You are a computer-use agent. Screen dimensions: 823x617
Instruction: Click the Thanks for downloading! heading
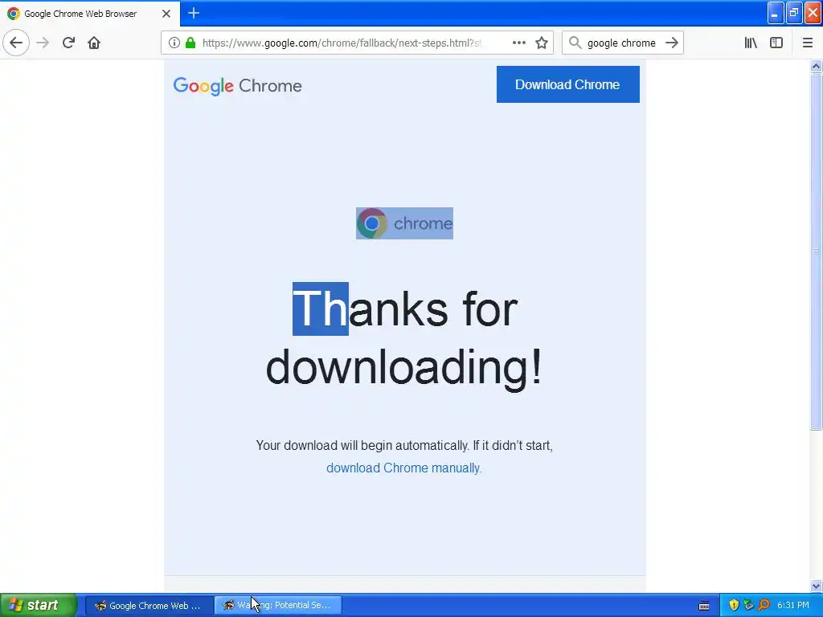click(404, 338)
